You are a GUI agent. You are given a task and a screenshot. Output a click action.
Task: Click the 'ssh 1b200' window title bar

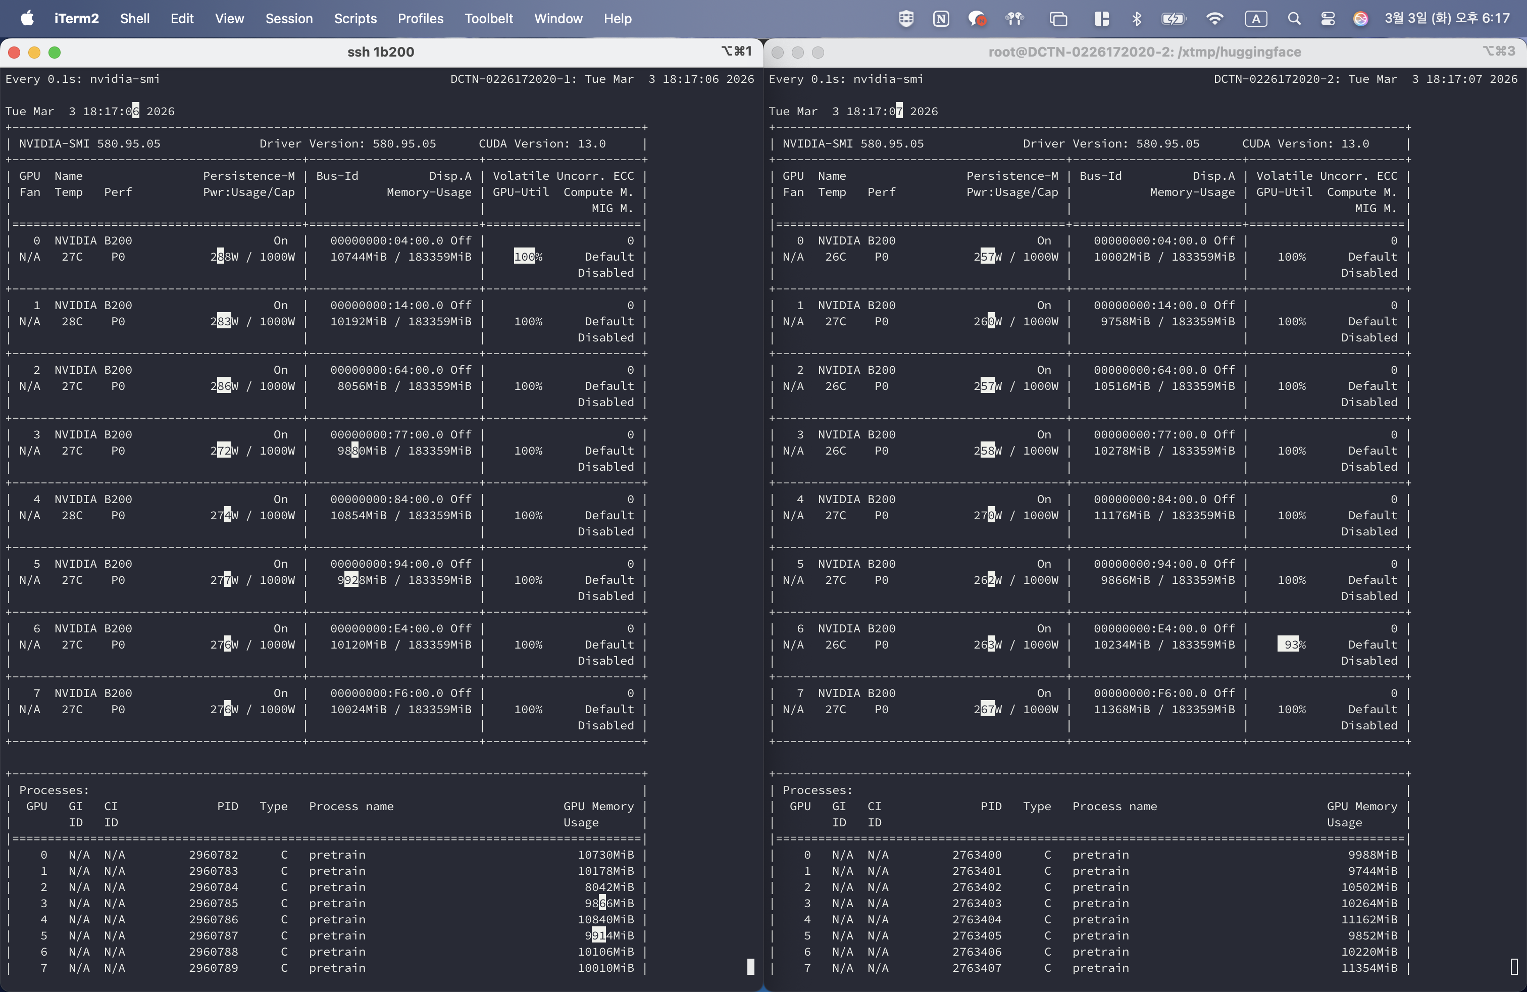380,52
